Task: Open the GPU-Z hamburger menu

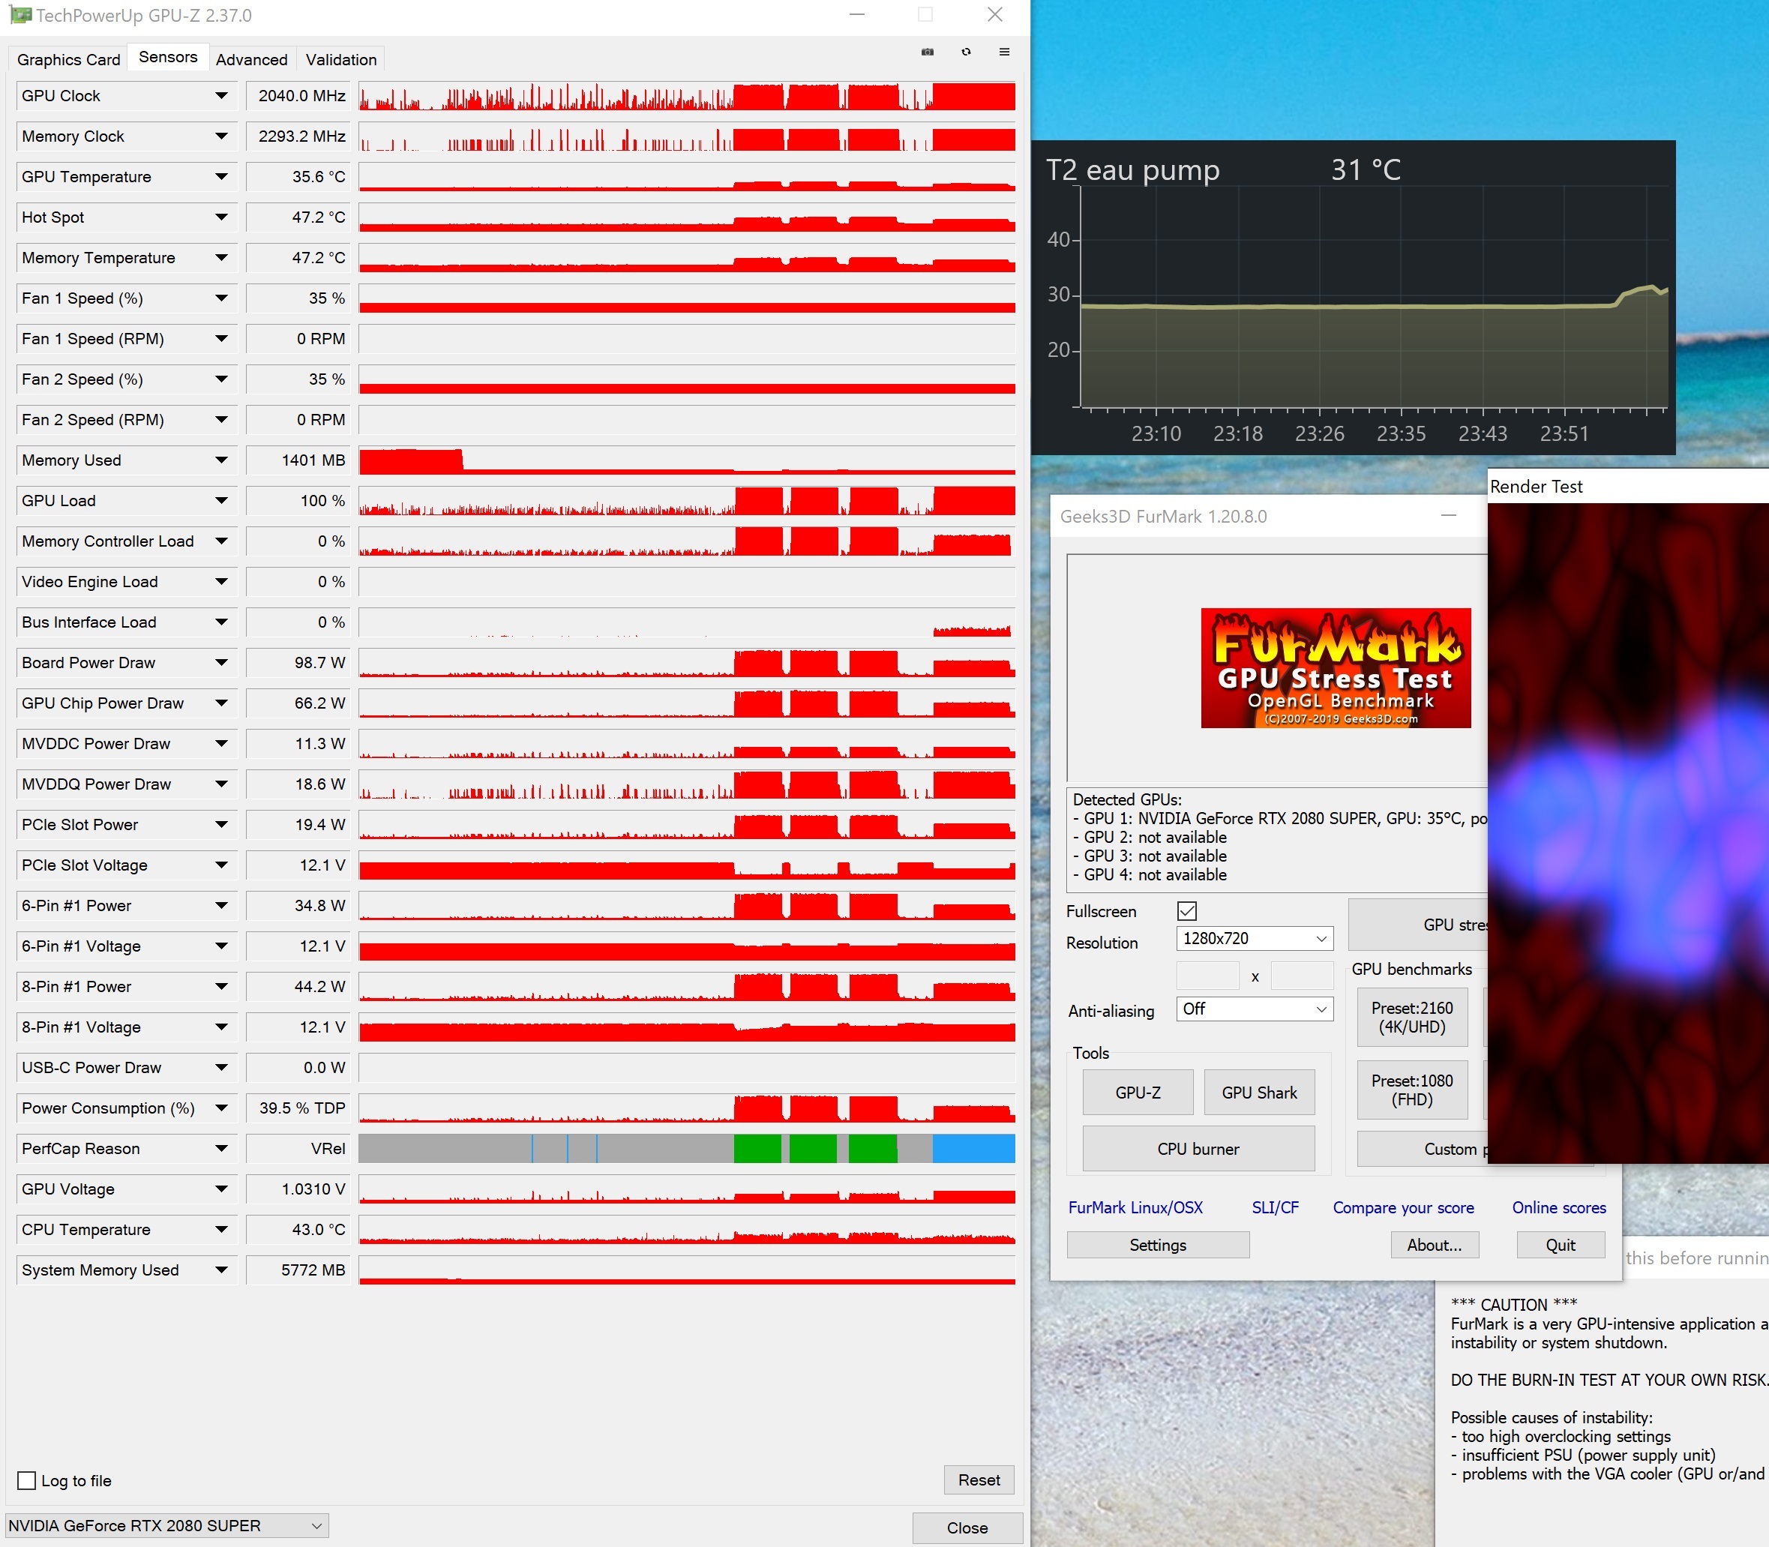Action: tap(1004, 52)
